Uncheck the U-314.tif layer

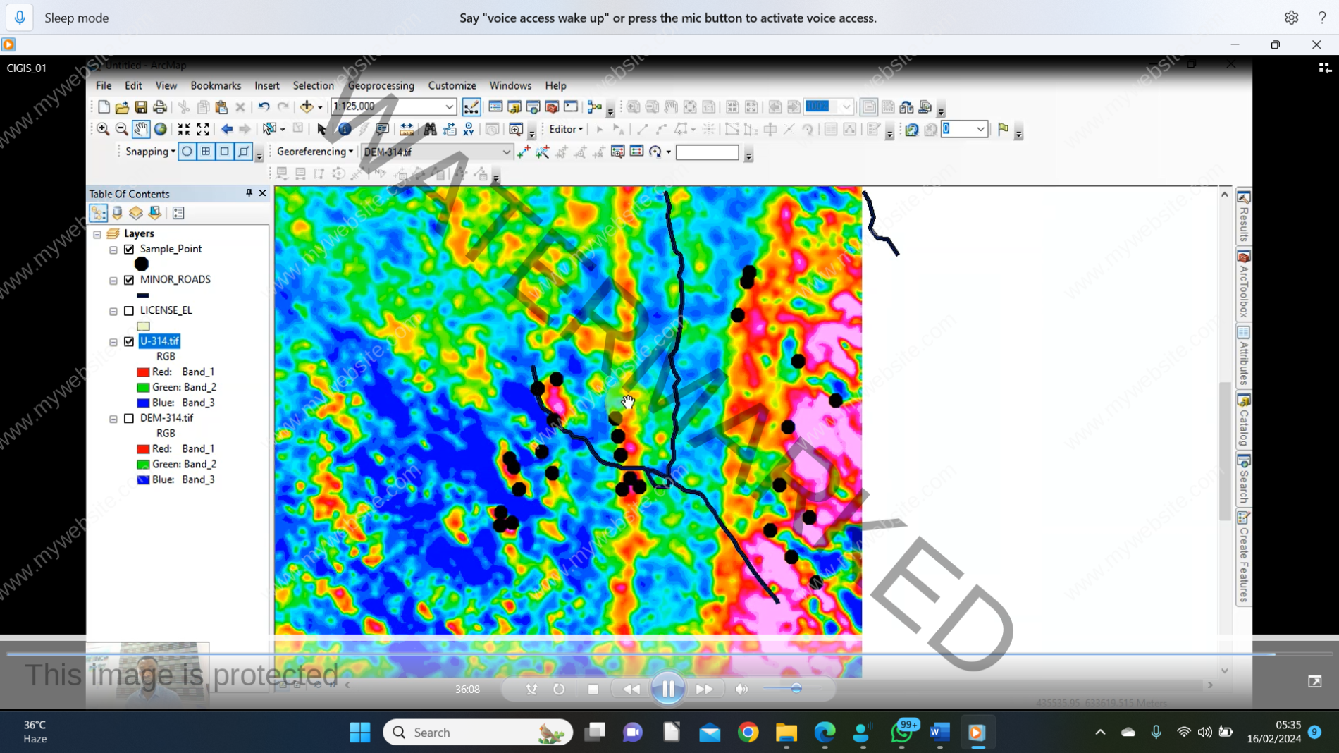point(129,341)
